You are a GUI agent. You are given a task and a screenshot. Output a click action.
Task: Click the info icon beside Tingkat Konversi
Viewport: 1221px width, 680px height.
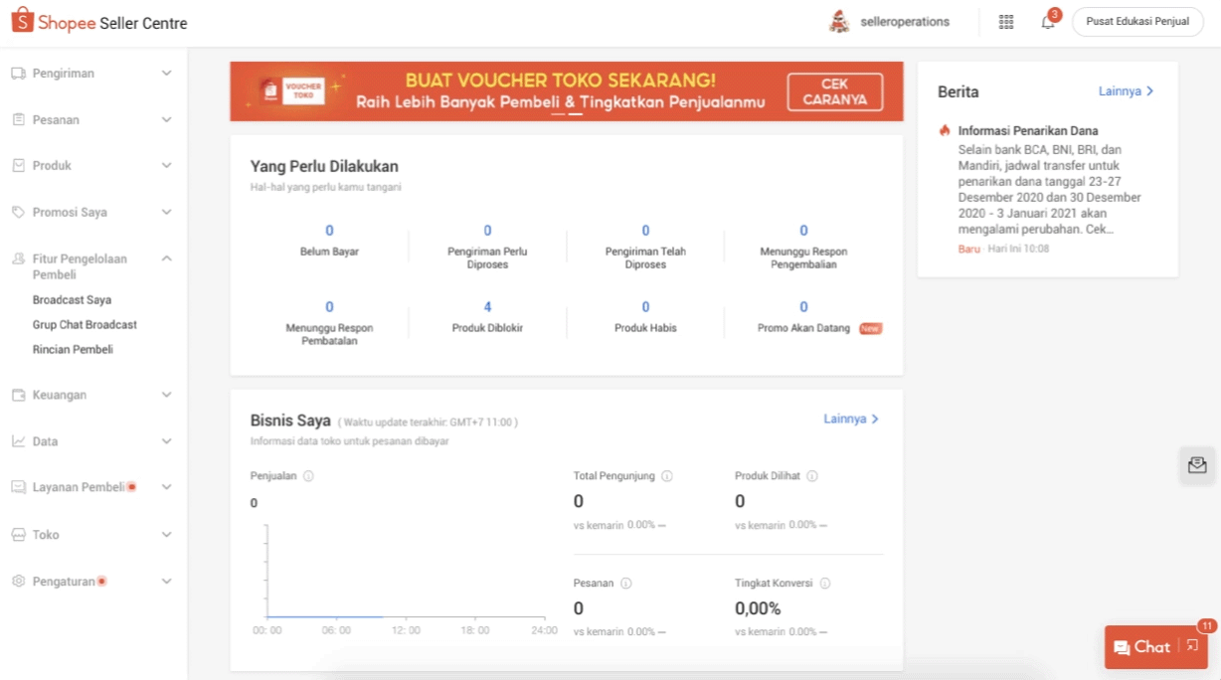click(824, 584)
